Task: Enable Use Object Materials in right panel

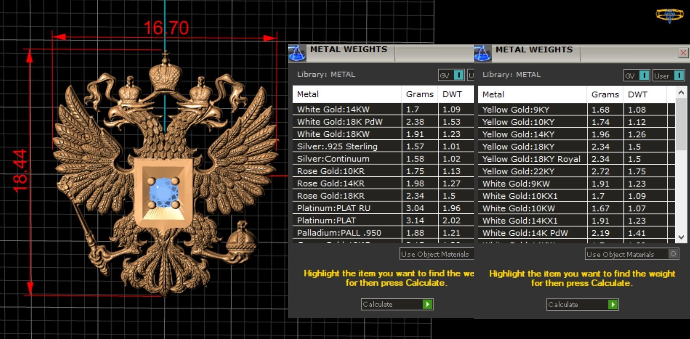Action: coord(632,254)
